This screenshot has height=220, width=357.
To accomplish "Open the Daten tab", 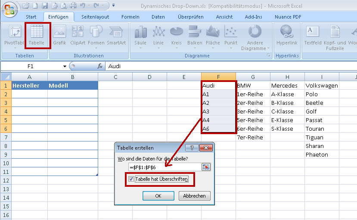I will [158, 17].
